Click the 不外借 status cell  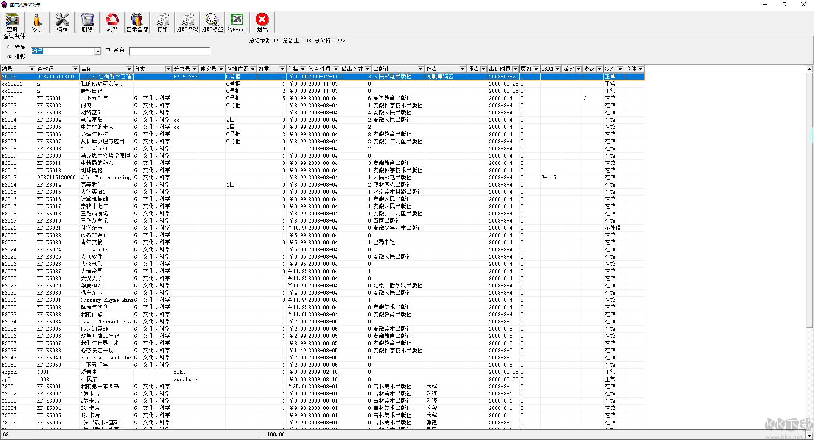click(x=613, y=228)
